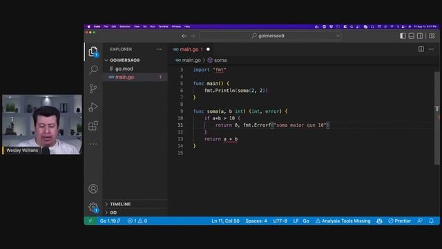Toggle the bottom panel layout icon
Image resolution: width=442 pixels, height=249 pixels.
coord(412,36)
